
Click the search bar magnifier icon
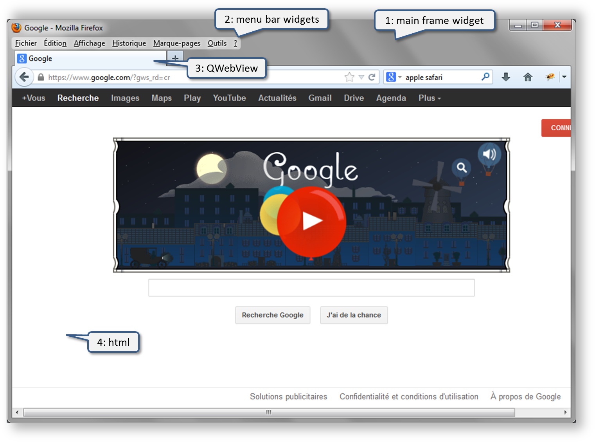point(485,77)
